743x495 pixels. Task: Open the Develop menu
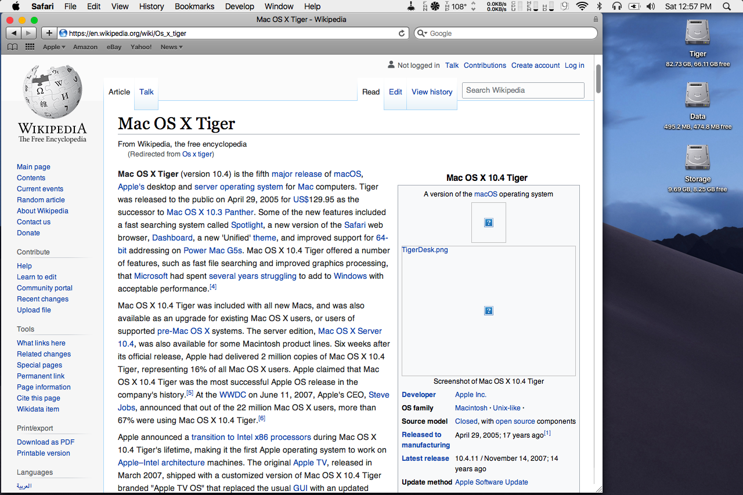coord(240,6)
